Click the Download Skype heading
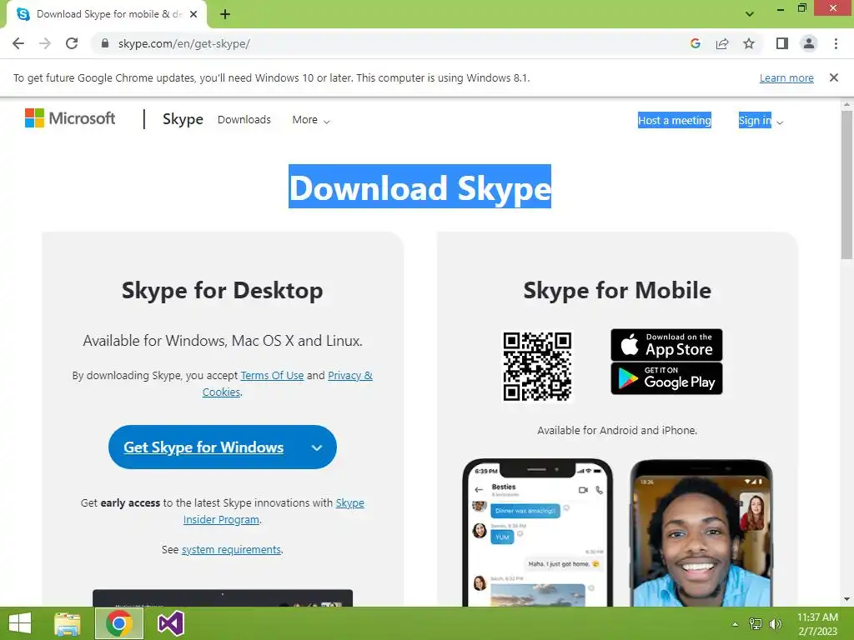854x640 pixels. pyautogui.click(x=420, y=187)
